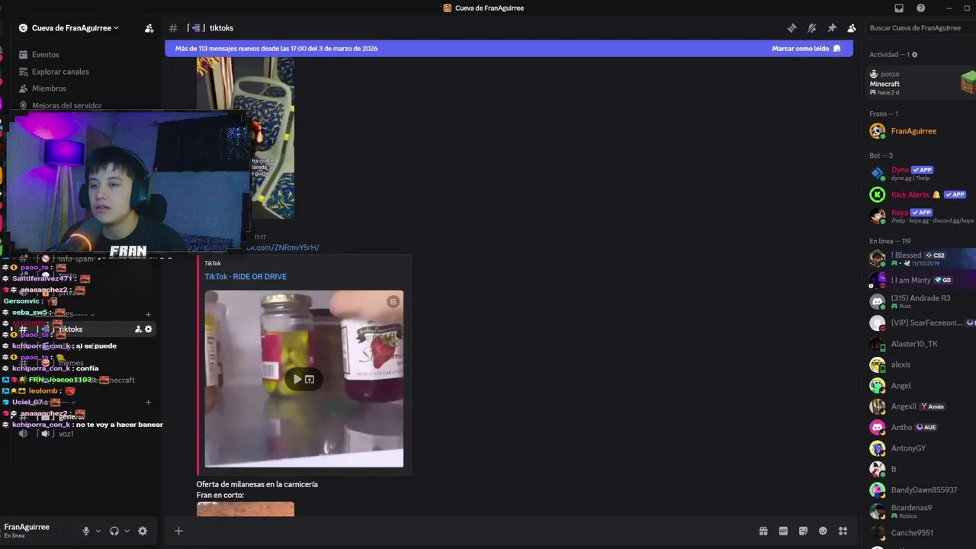
Task: Select member Antho in the list
Action: click(920, 427)
